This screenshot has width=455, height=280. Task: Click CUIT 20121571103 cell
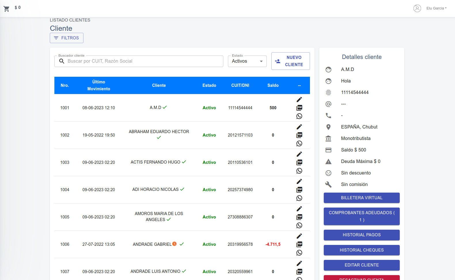[240, 135]
